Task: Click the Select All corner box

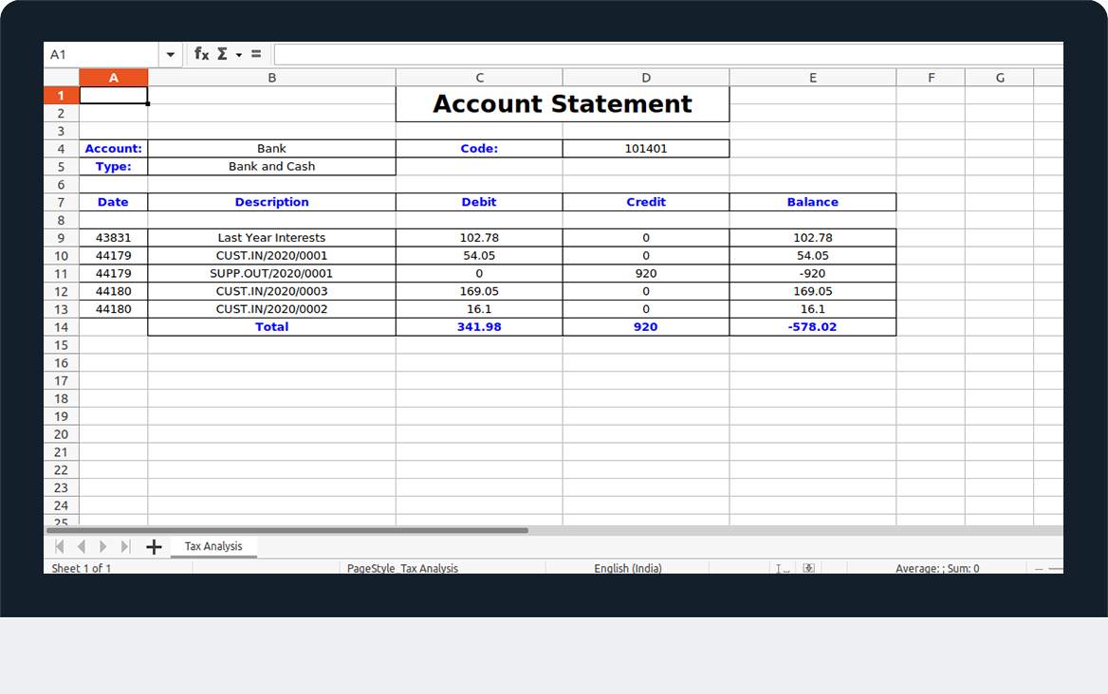Action: [x=62, y=78]
